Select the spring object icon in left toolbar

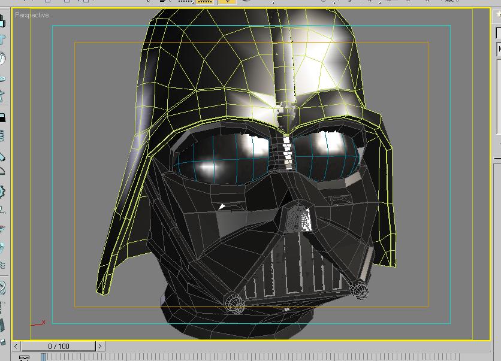[x=2, y=136]
